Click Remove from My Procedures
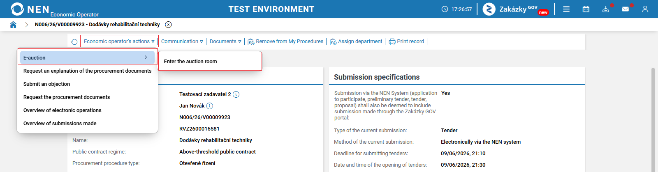658x172 pixels. point(285,41)
